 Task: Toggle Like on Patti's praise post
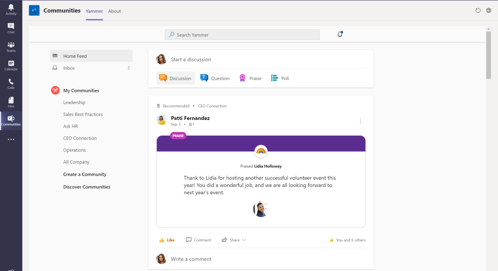point(166,240)
